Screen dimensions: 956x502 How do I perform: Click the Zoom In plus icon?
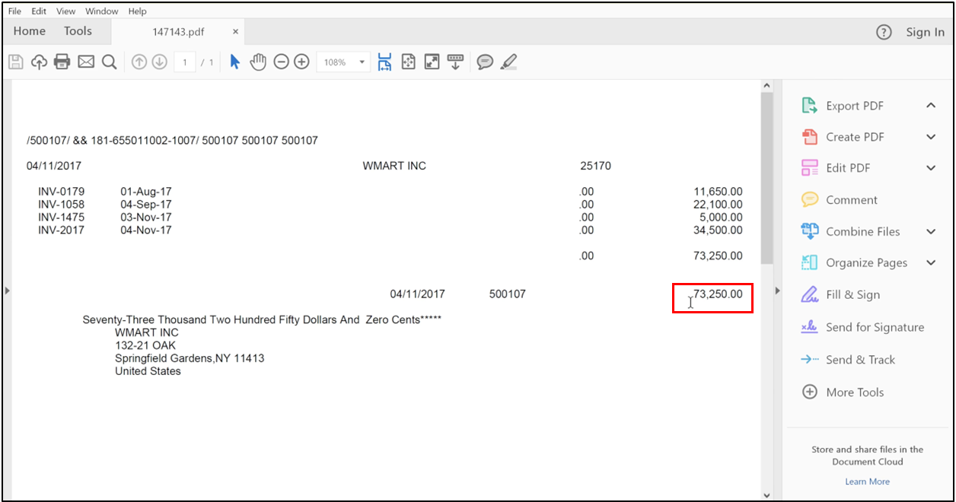tap(301, 62)
